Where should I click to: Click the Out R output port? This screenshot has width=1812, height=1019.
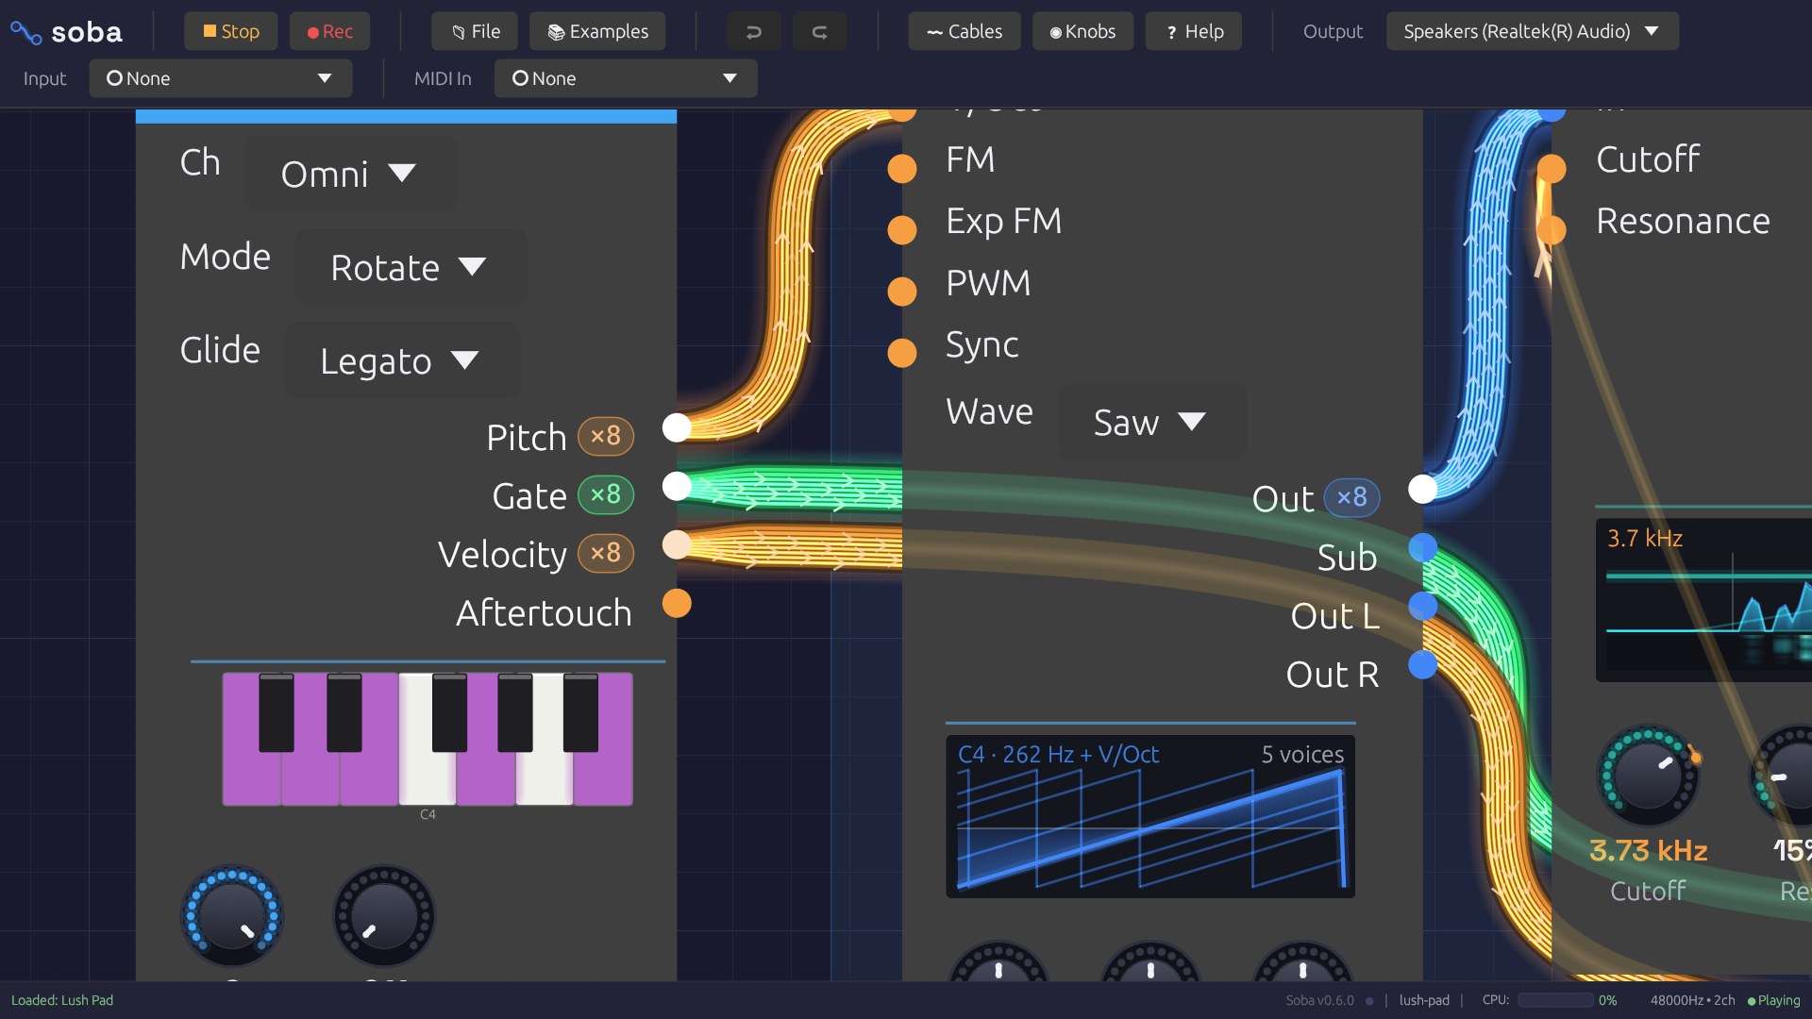[1422, 664]
